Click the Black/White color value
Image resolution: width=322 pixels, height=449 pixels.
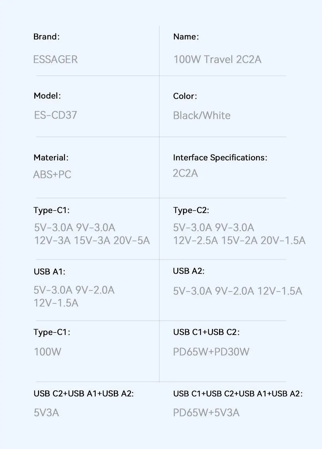tap(202, 115)
